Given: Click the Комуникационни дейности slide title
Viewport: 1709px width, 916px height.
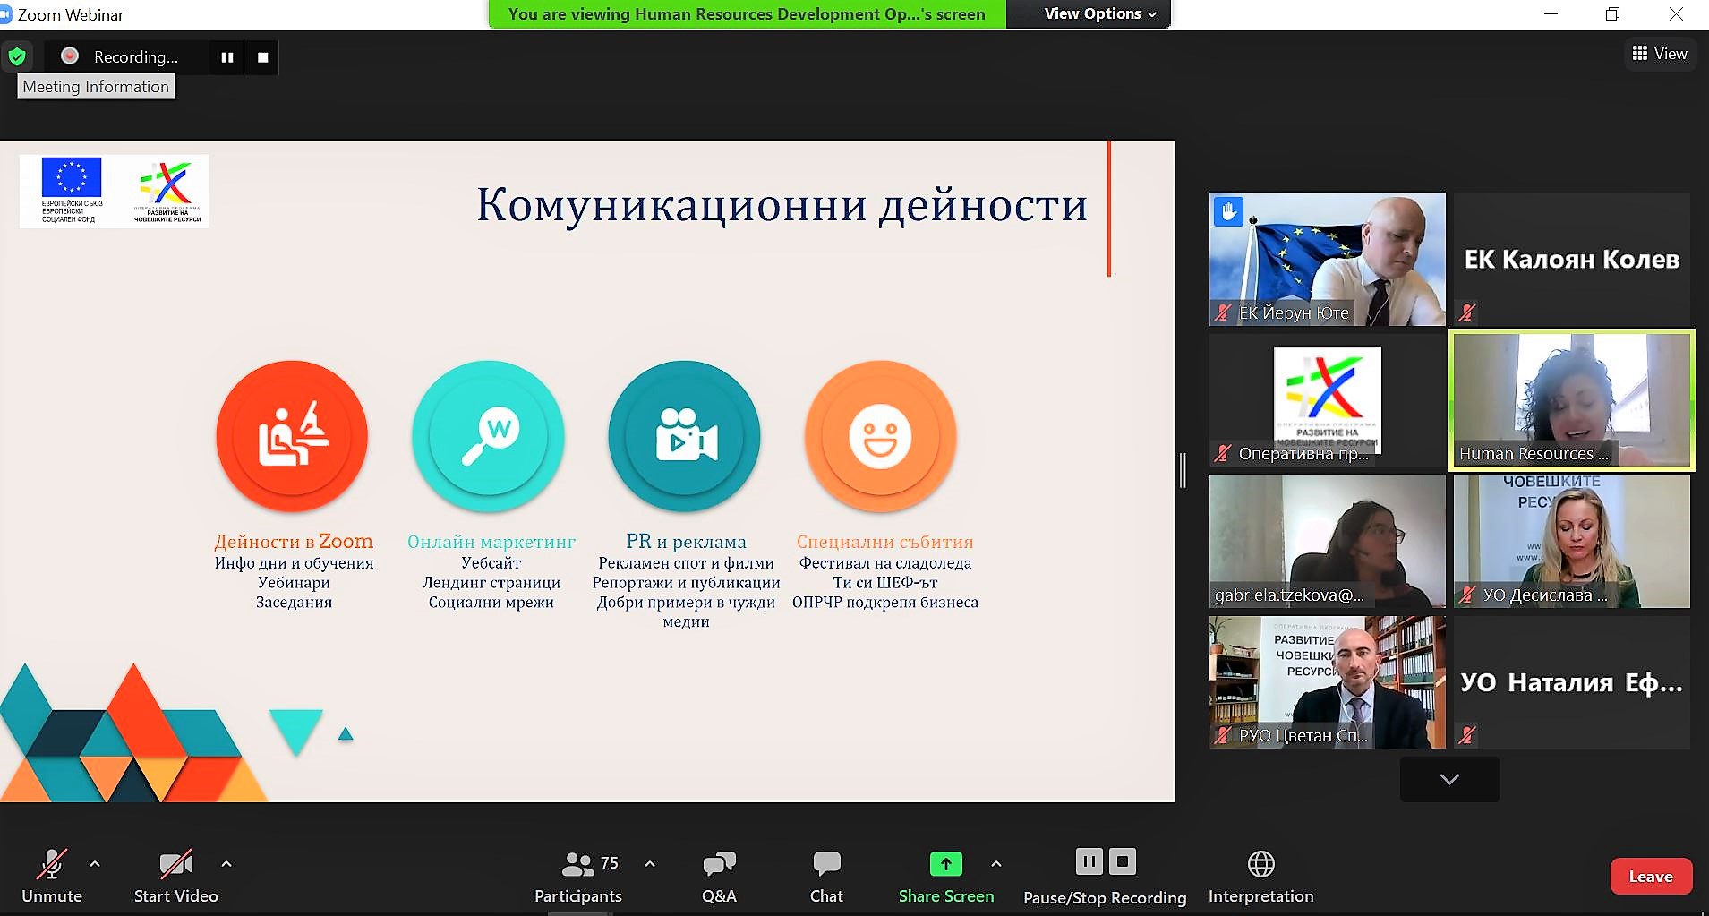Looking at the screenshot, I should pos(782,205).
